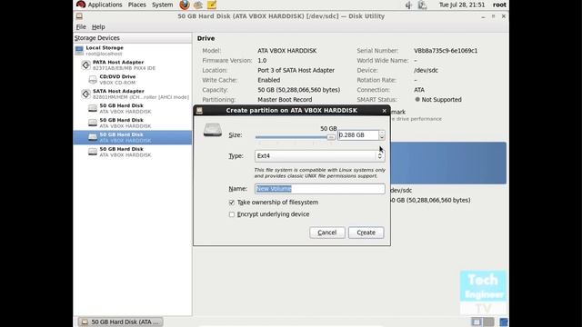Viewport: 582px width, 327px height.
Task: Click the root user label in panel
Action: point(499,5)
